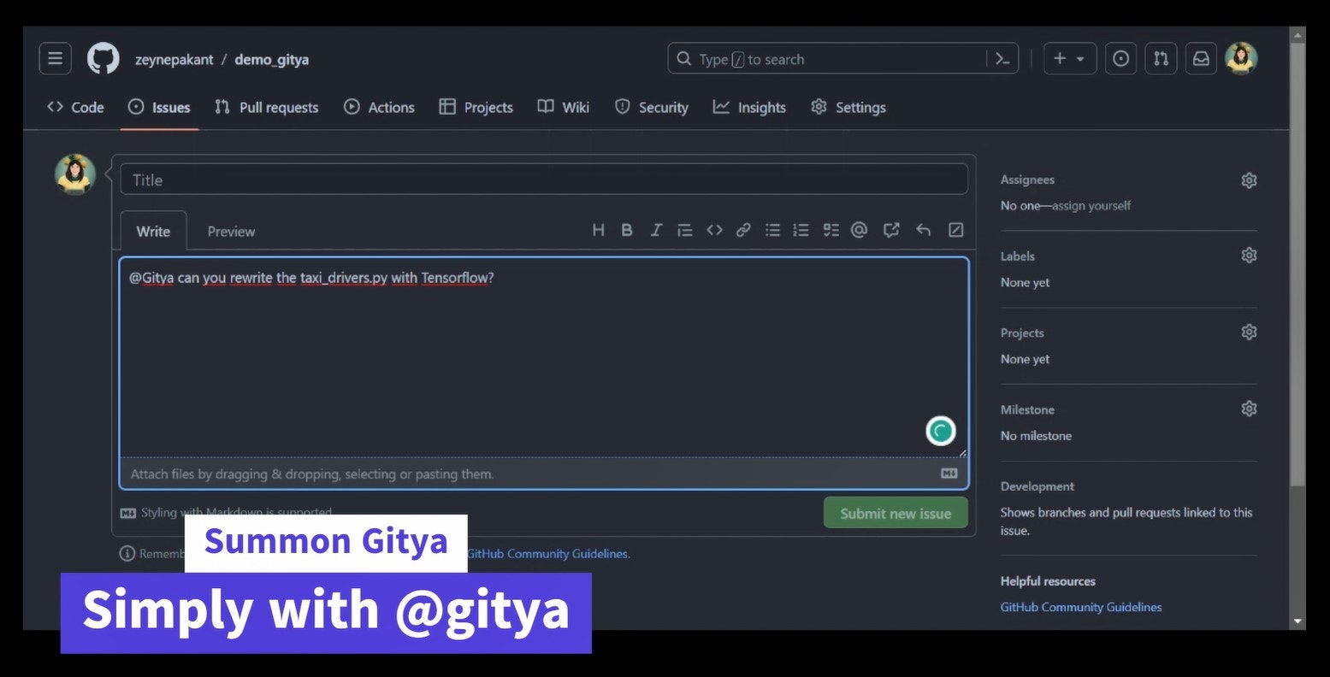This screenshot has width=1330, height=677.
Task: Open the issues shortcut icon in header
Action: pyautogui.click(x=1120, y=59)
